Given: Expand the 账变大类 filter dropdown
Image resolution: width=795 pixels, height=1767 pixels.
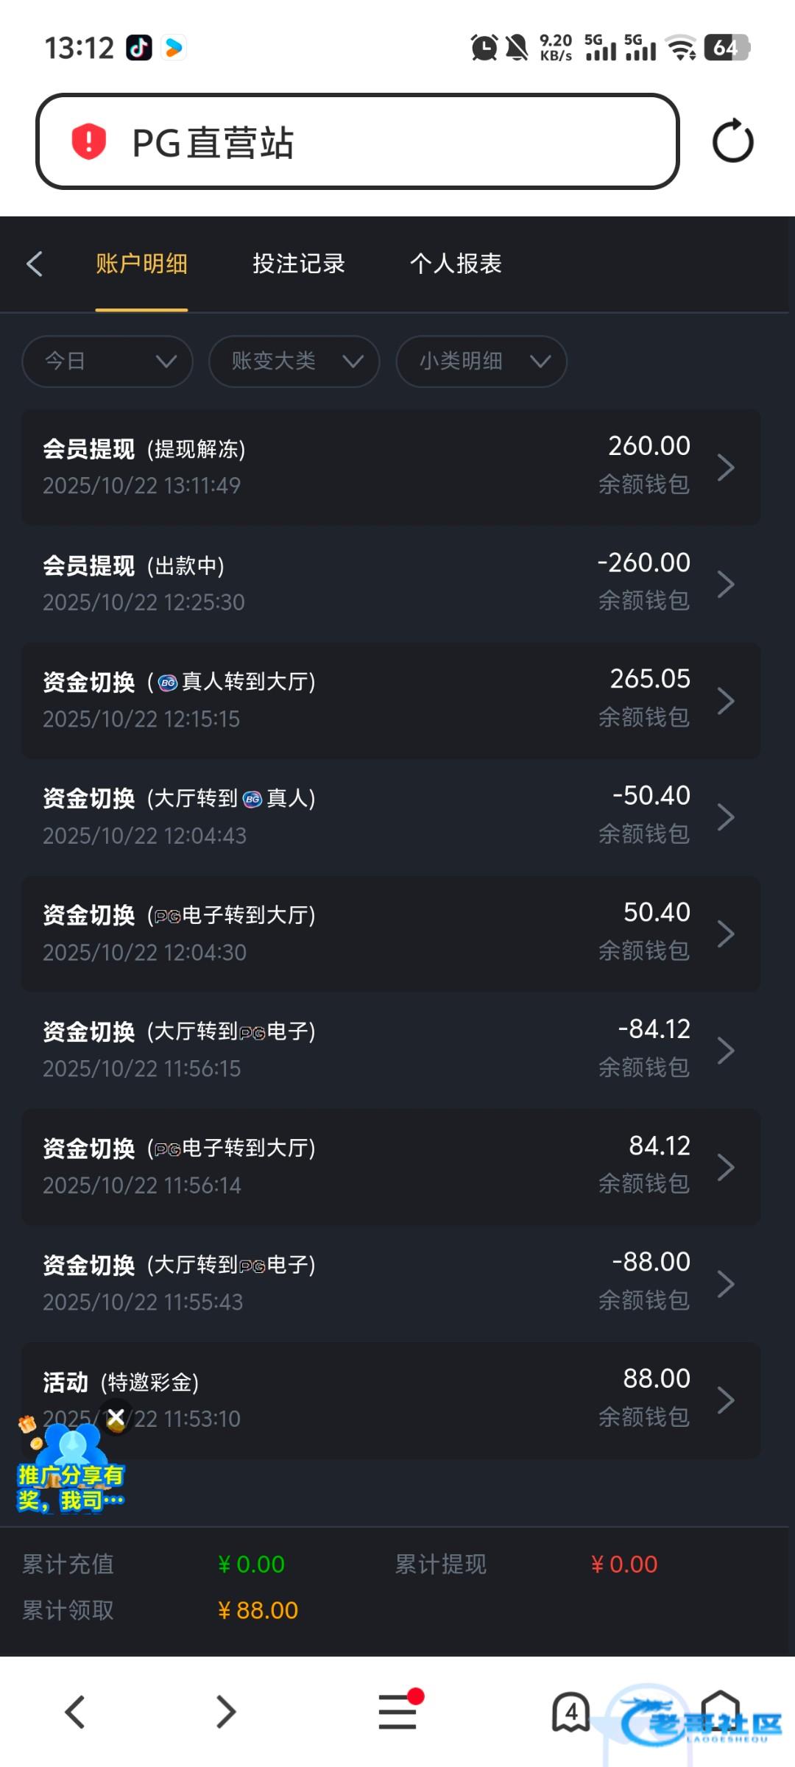Looking at the screenshot, I should (294, 361).
